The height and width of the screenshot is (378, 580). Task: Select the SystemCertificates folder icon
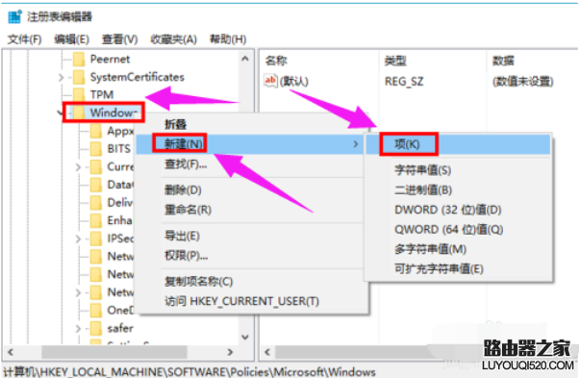(79, 77)
